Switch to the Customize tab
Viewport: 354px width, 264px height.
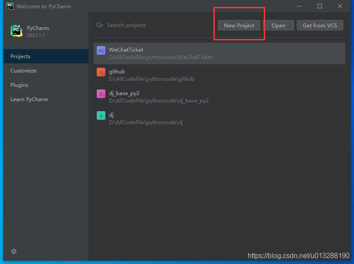pyautogui.click(x=23, y=70)
